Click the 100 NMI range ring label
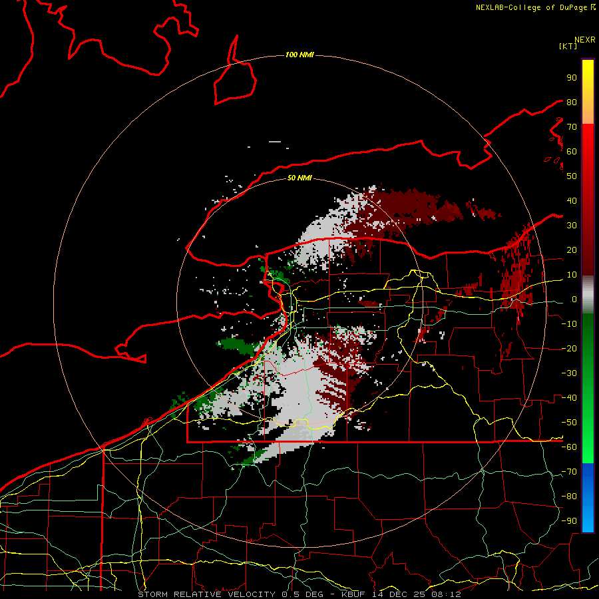The image size is (599, 599). 299,55
